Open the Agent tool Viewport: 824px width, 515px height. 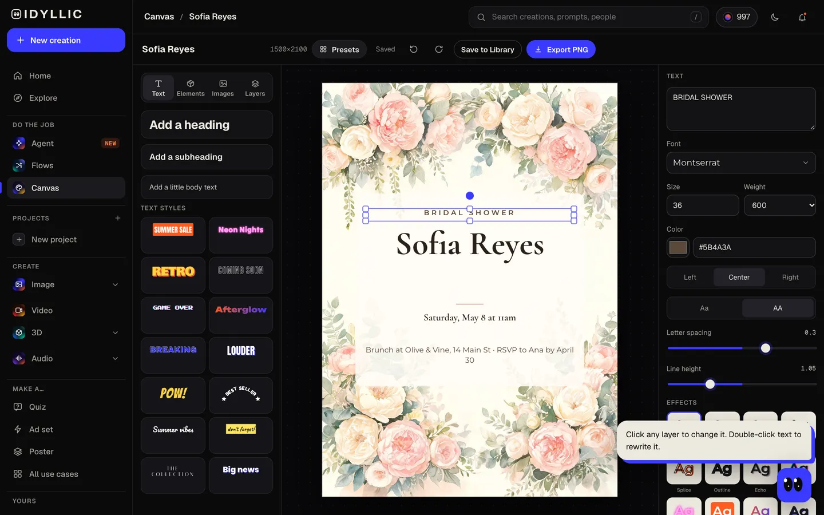coord(66,143)
